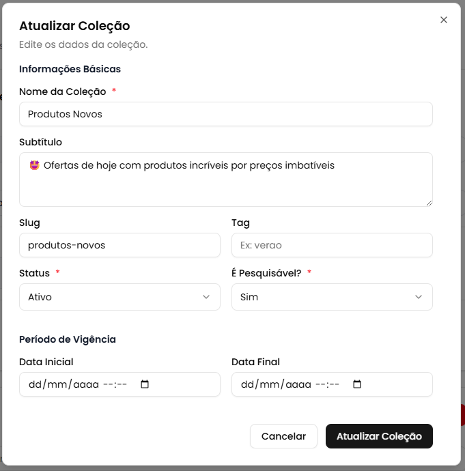Click the resize grip of the Subtítulo textarea

point(429,202)
